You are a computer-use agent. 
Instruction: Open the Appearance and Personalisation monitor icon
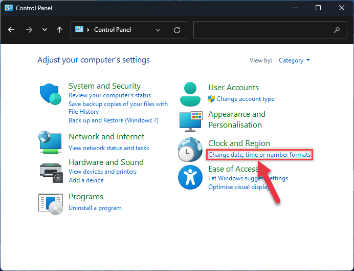(191, 121)
